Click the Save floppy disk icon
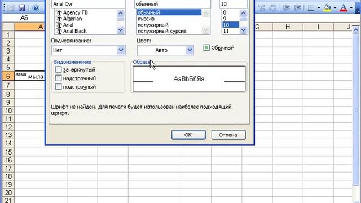The height and width of the screenshot is (203, 361). tap(22, 7)
